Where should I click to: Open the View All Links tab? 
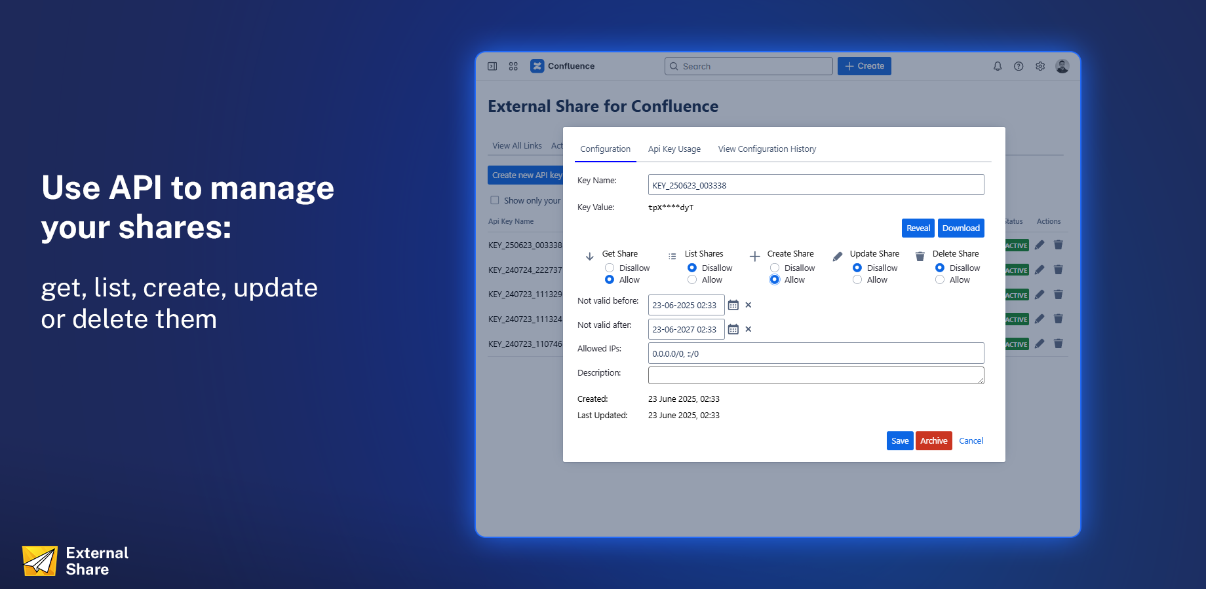[x=517, y=146]
